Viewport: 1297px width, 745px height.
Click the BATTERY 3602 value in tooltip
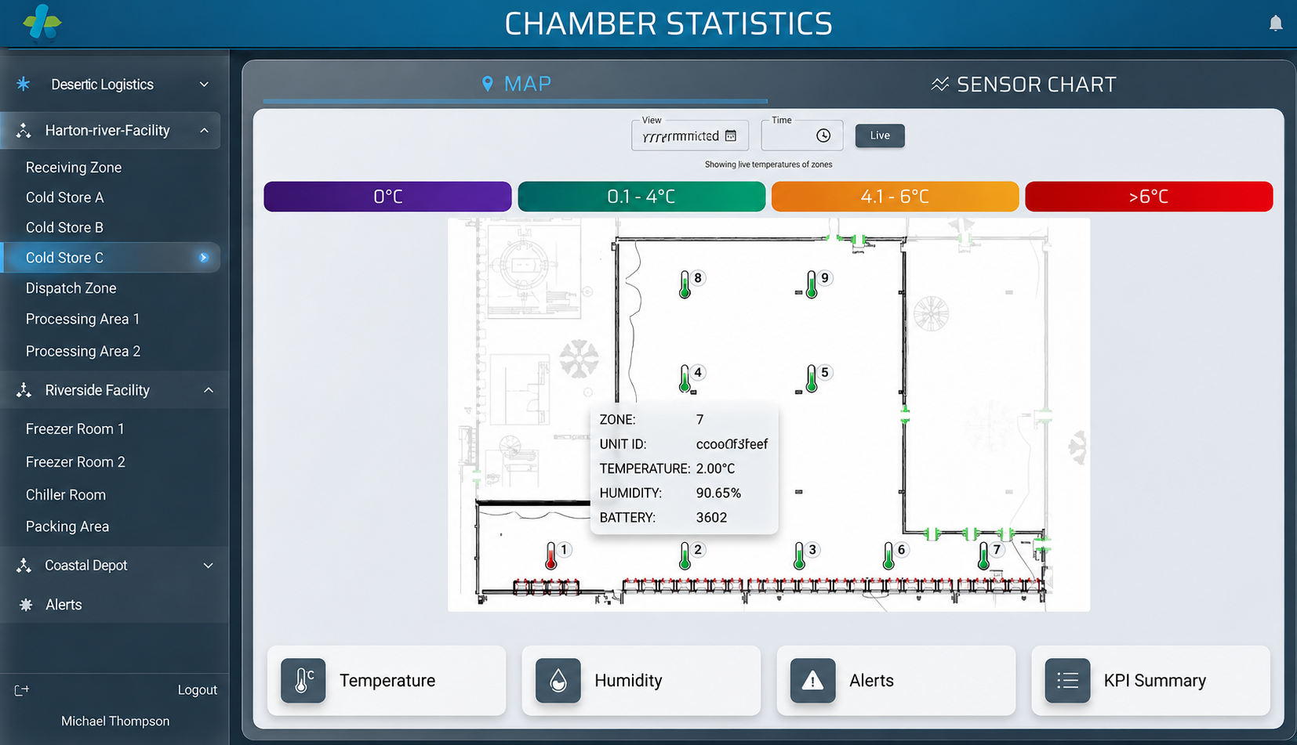pyautogui.click(x=711, y=517)
